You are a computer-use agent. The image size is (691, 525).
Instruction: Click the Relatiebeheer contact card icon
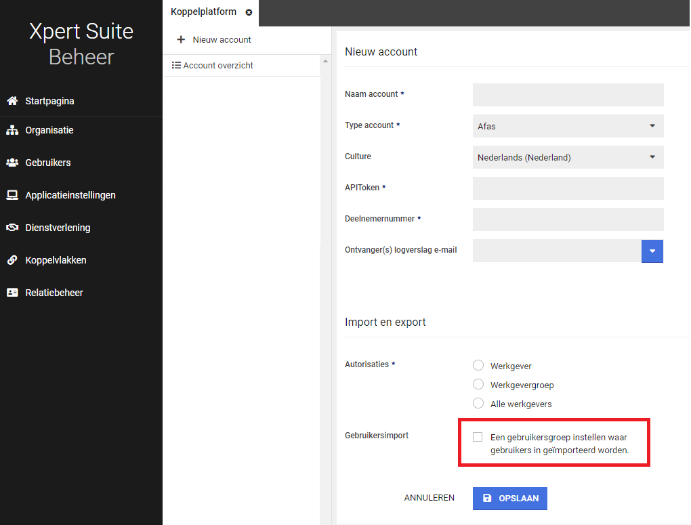coord(12,293)
